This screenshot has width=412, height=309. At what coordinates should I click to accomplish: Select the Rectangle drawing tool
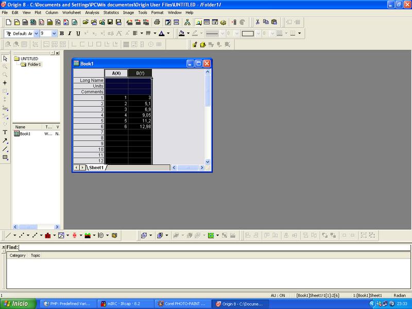tap(5, 158)
